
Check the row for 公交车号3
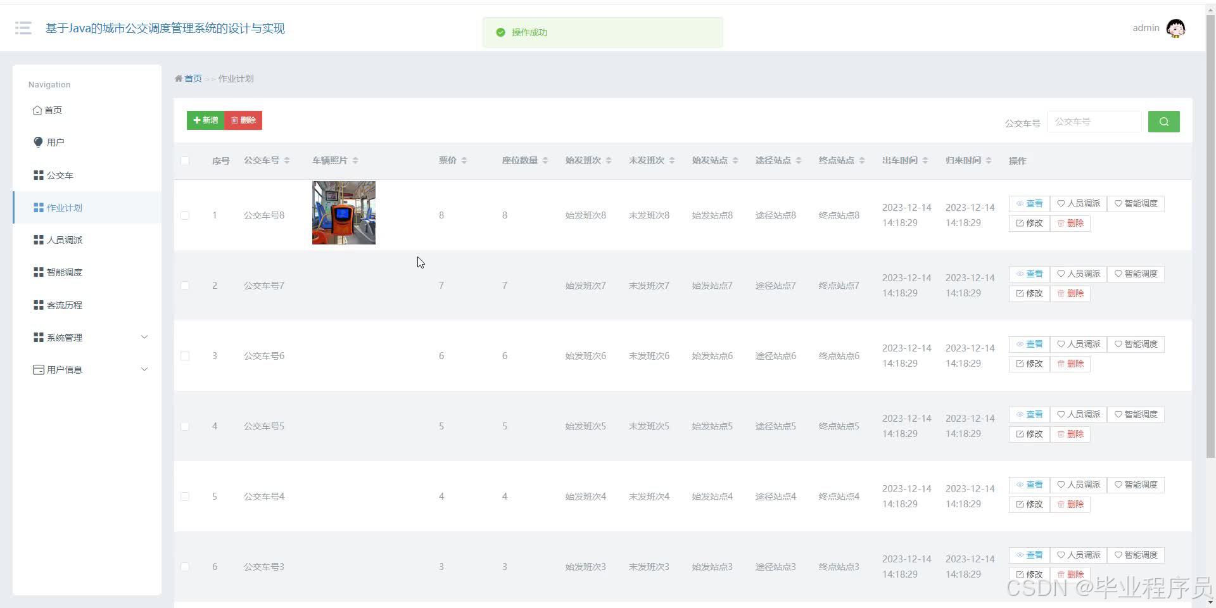click(185, 567)
